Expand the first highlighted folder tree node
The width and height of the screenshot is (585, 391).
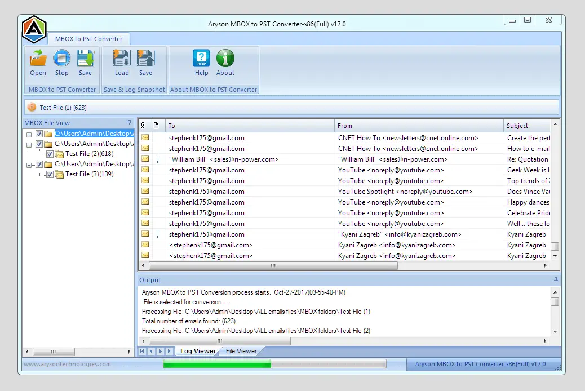pyautogui.click(x=29, y=134)
